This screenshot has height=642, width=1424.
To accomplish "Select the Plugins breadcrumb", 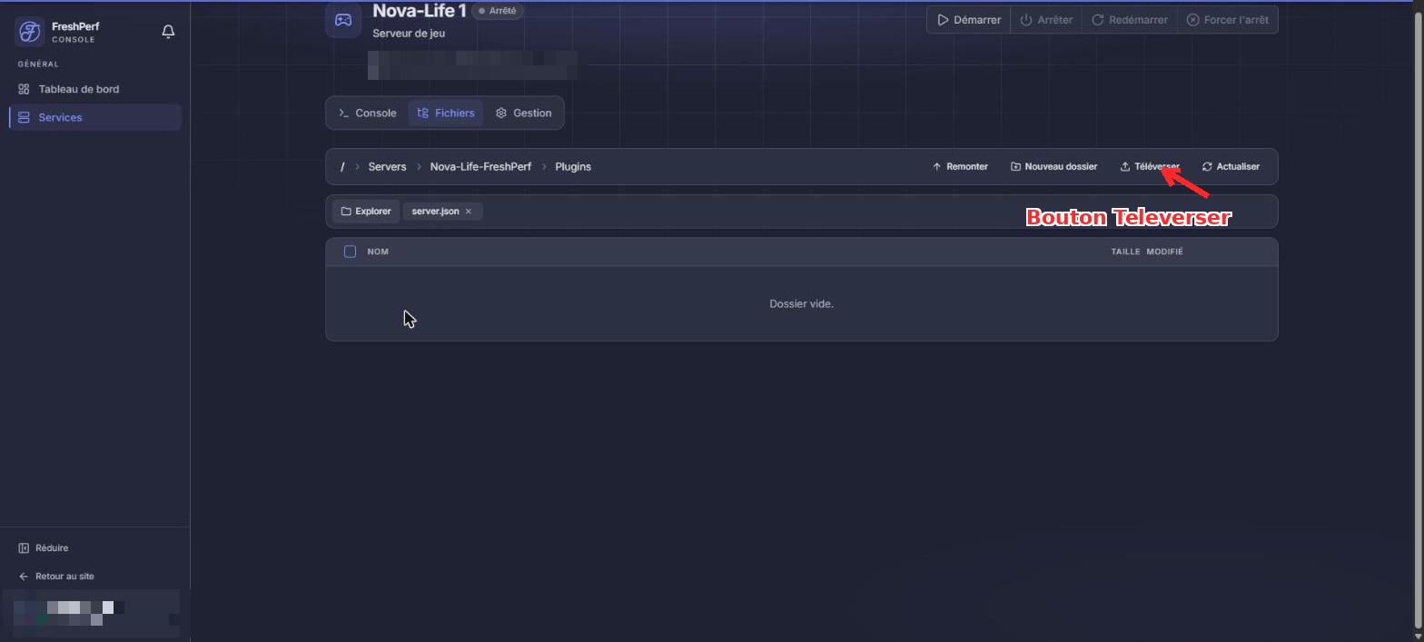I will click(573, 167).
